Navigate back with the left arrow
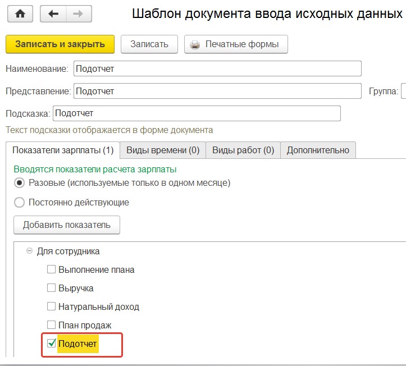The height and width of the screenshot is (366, 406). [x=53, y=13]
